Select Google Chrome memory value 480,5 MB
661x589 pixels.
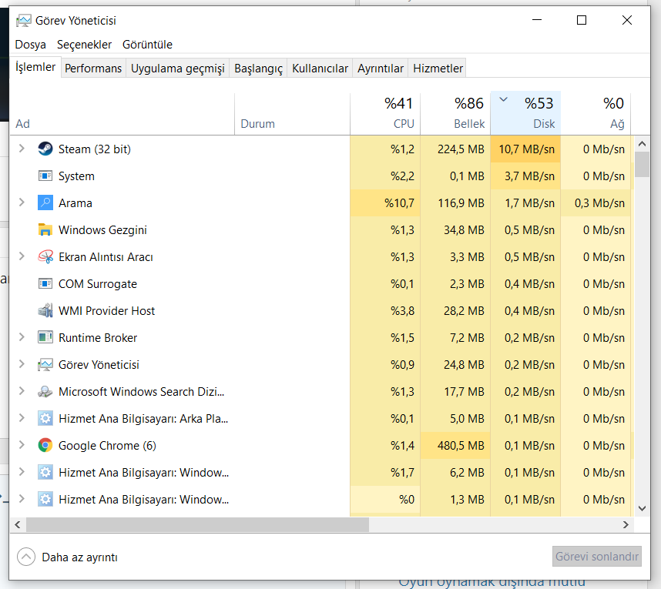tap(455, 446)
